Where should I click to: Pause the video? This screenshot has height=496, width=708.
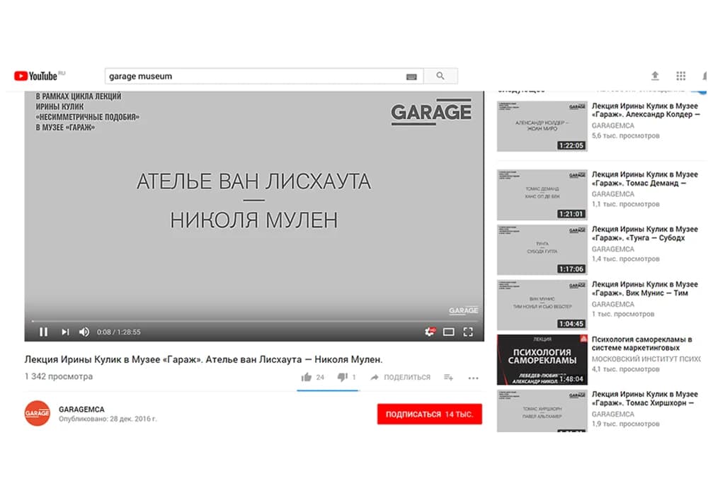click(x=44, y=332)
